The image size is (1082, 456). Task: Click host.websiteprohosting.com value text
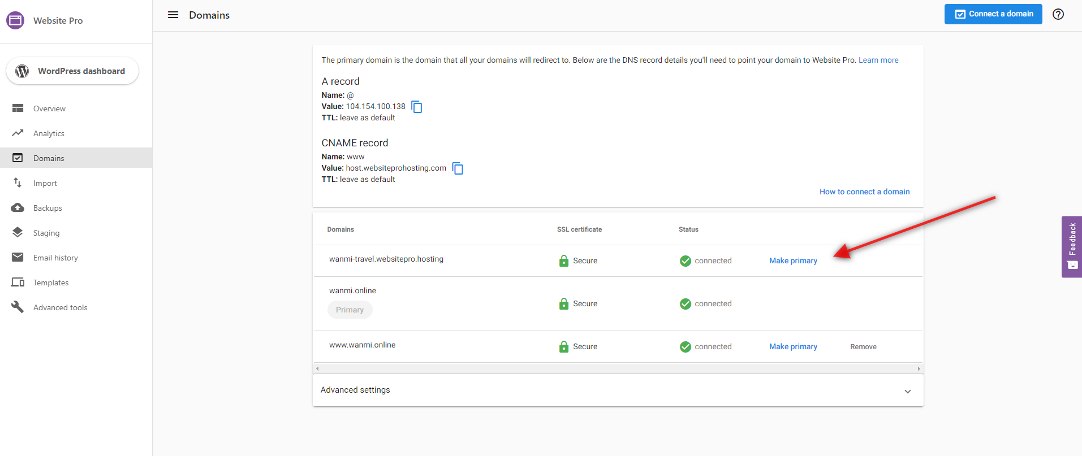(x=396, y=168)
